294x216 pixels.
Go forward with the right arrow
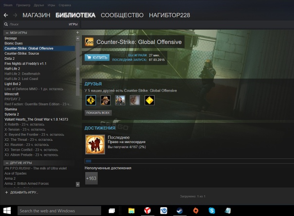(15, 15)
